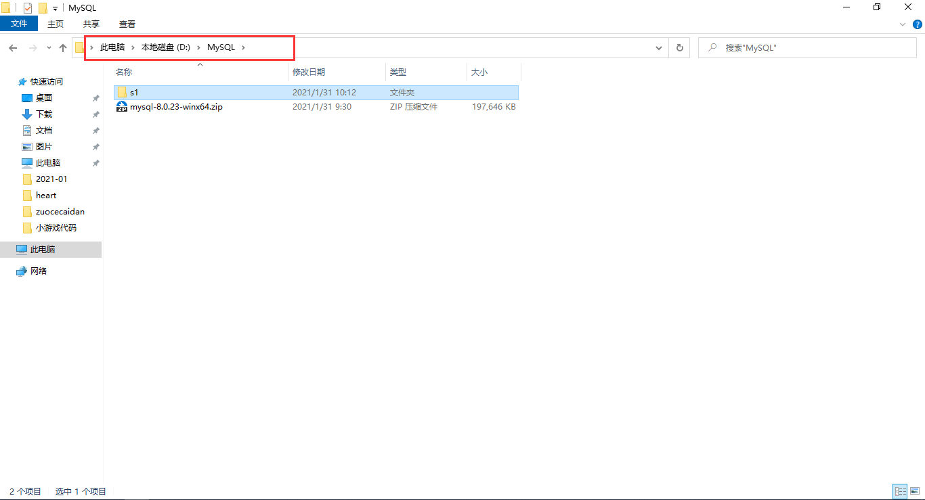This screenshot has width=925, height=500.
Task: Go up one folder level
Action: coord(63,48)
